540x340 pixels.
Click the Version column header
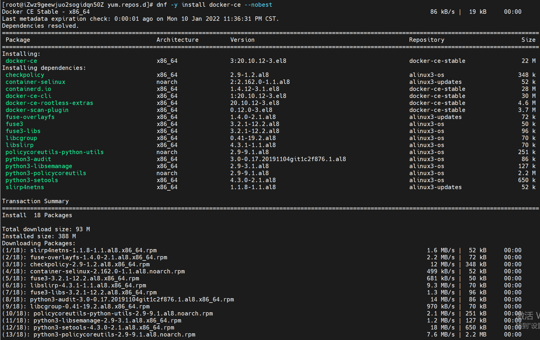[x=243, y=40]
